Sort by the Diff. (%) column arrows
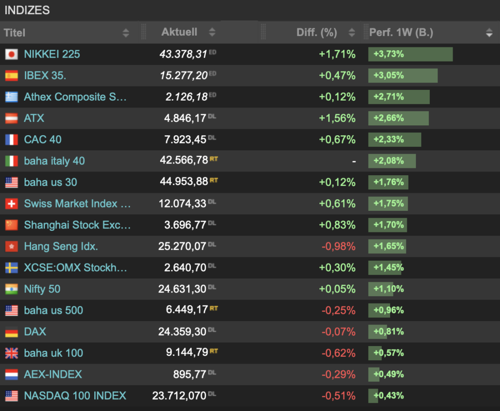The height and width of the screenshot is (411, 500). (352, 33)
